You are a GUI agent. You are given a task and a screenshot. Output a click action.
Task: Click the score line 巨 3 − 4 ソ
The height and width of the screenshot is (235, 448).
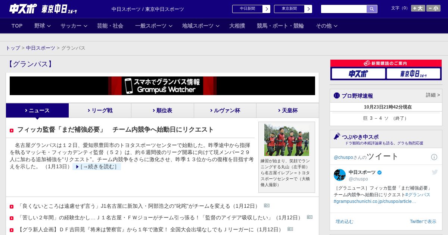(x=386, y=118)
